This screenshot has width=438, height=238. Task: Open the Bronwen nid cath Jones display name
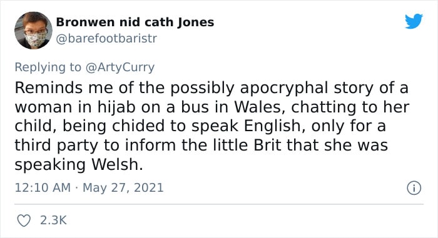[x=135, y=22]
